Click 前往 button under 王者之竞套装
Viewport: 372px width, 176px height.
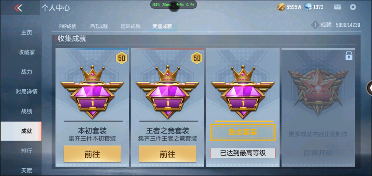coord(167,154)
